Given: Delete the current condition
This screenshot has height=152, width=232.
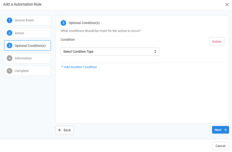Looking at the screenshot, I should coord(216,42).
